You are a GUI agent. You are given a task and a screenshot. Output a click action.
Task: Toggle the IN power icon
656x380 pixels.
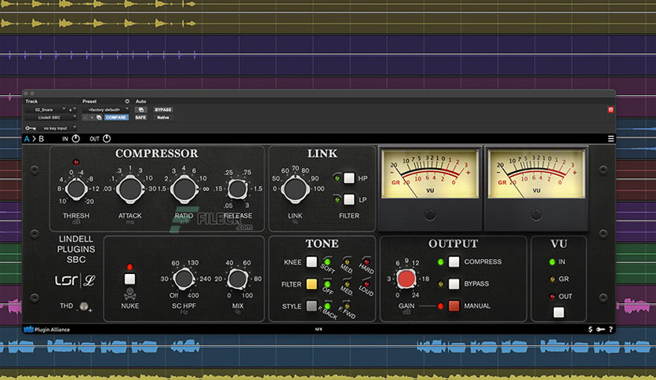[x=75, y=139]
